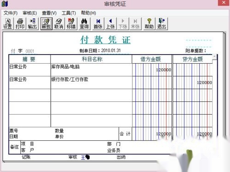The height and width of the screenshot is (172, 230).
Task: Click the 打印 print toolbar icon
Action: click(20, 24)
